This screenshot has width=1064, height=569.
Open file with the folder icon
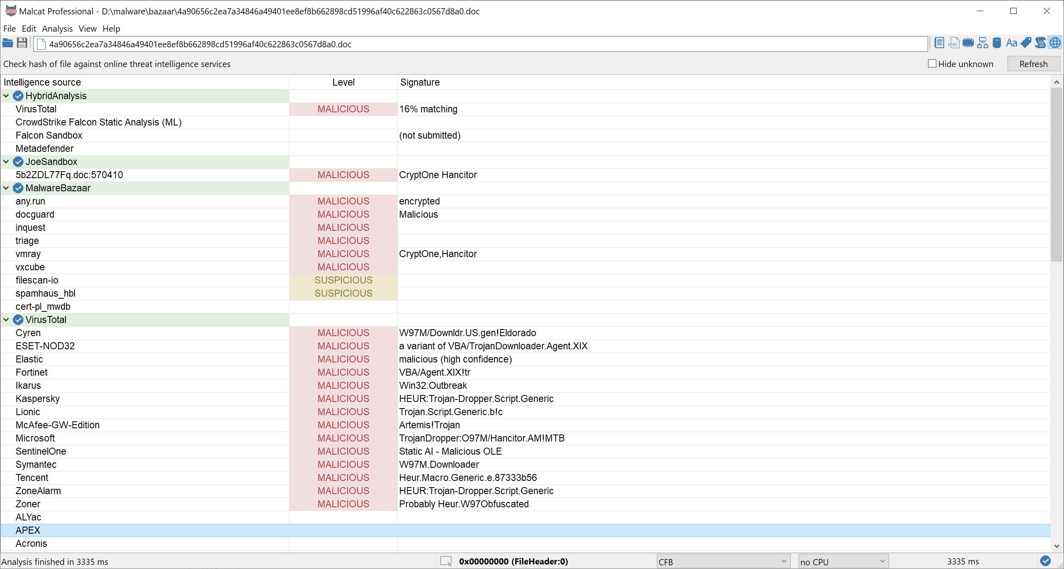coord(7,43)
